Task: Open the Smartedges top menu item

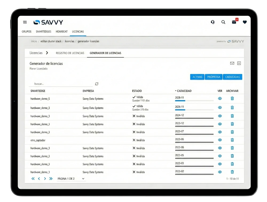Action: 44,31
